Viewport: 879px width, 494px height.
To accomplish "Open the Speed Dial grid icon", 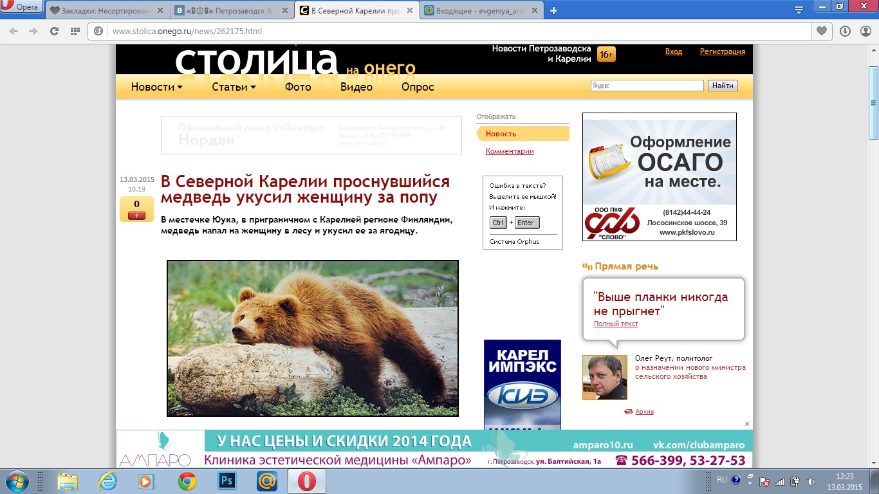I will (75, 31).
